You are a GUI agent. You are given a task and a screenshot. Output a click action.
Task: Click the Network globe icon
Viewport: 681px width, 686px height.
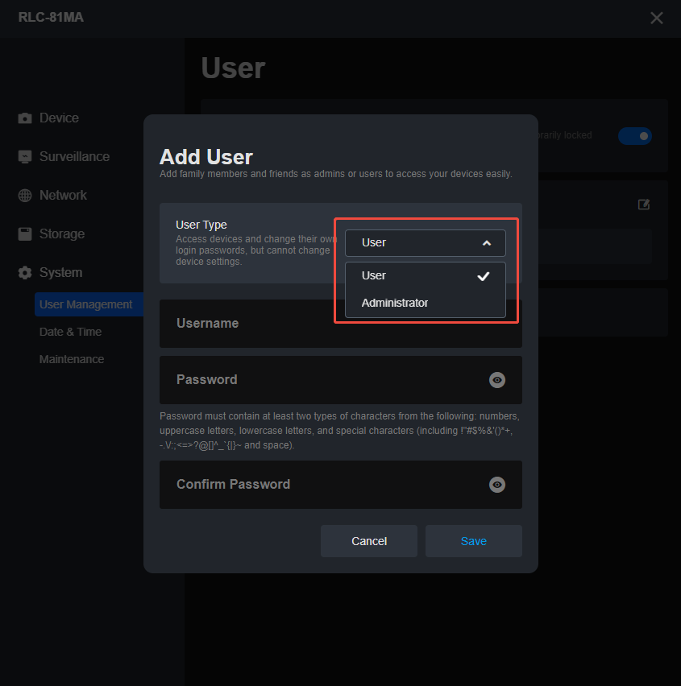[x=25, y=196]
